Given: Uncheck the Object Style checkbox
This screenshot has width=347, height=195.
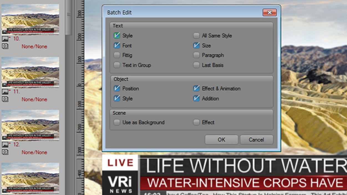Looking at the screenshot, I should point(117,98).
